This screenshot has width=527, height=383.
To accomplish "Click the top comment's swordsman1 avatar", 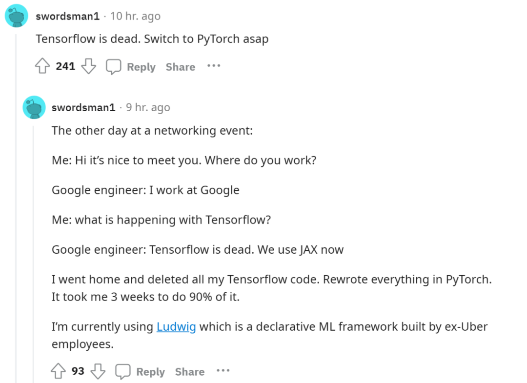I will (16, 17).
